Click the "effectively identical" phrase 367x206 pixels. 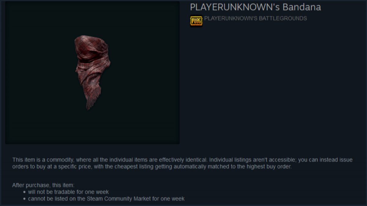[x=183, y=160]
